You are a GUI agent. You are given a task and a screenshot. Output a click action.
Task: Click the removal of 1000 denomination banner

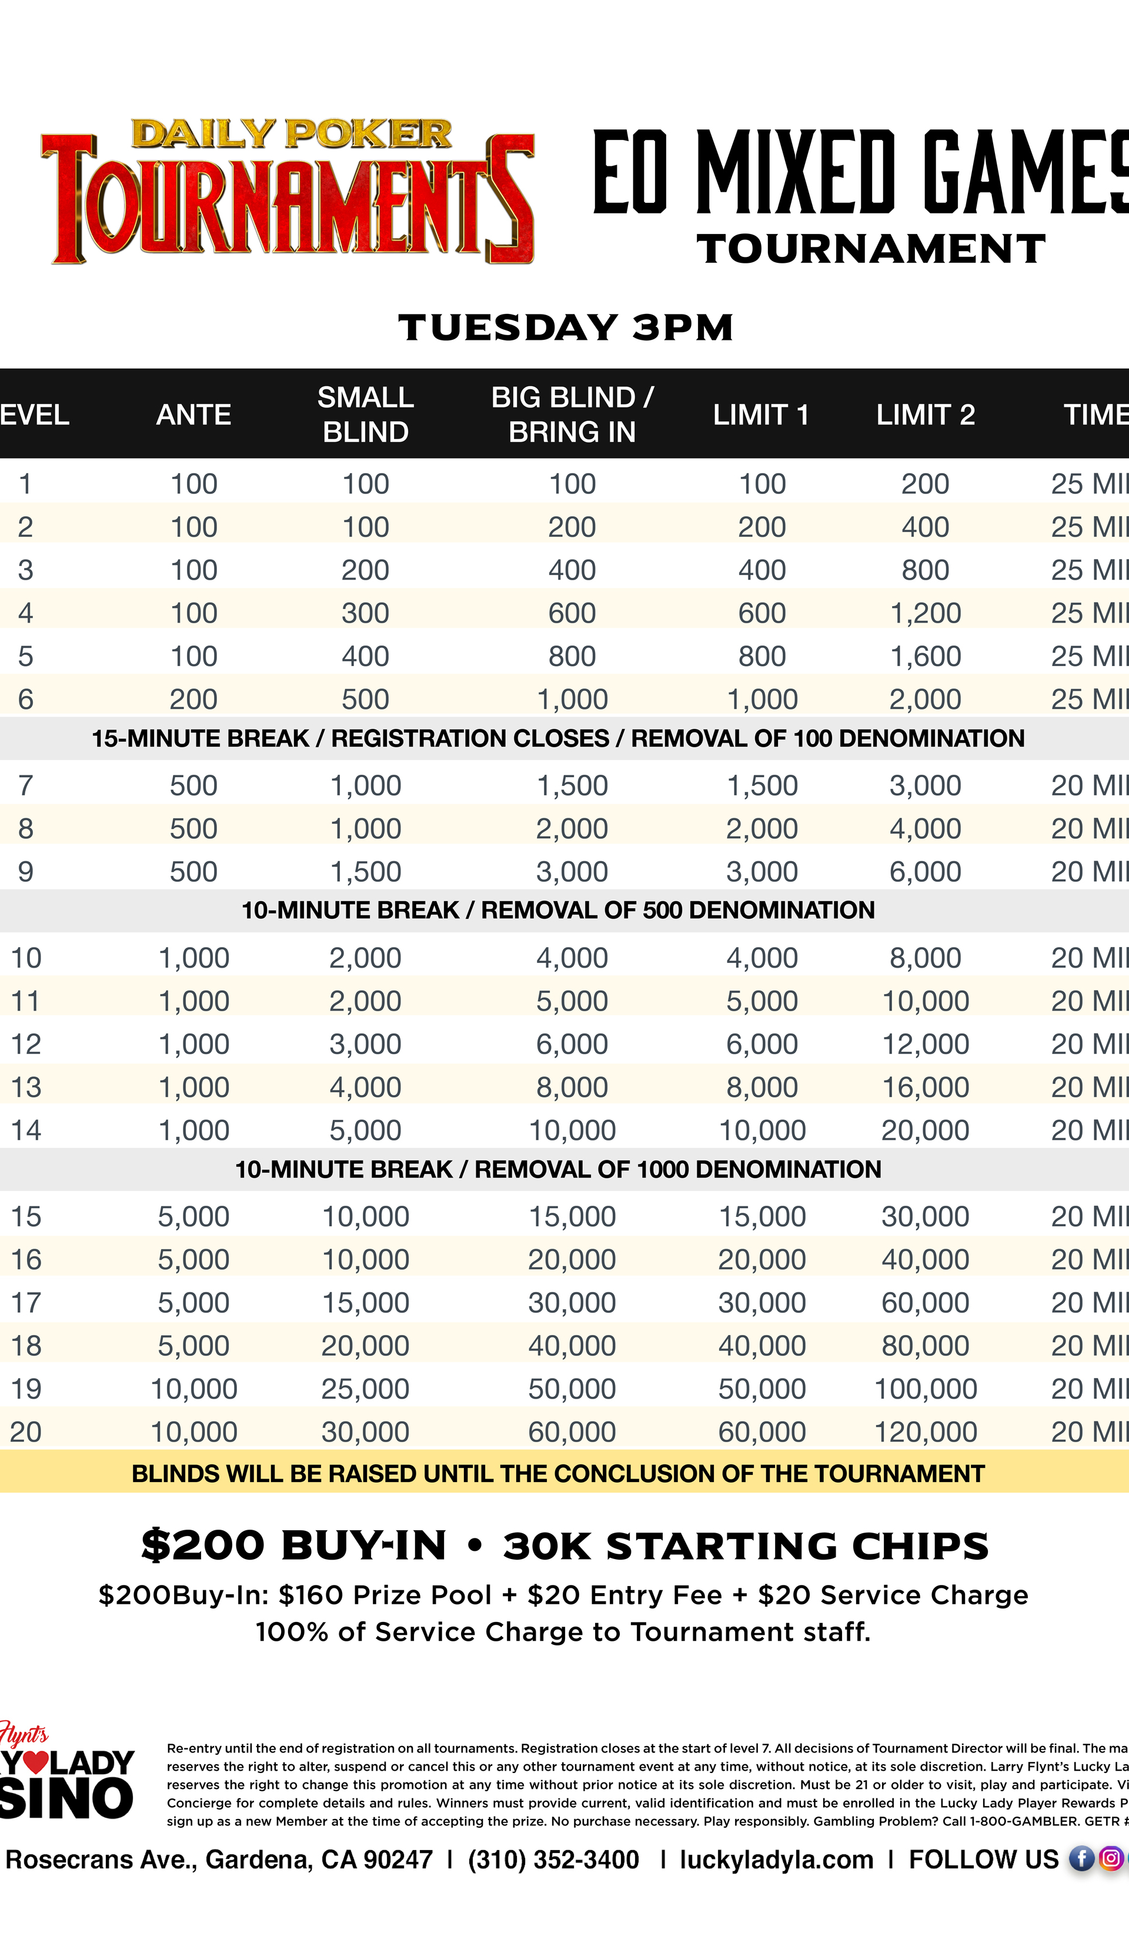click(x=557, y=1169)
